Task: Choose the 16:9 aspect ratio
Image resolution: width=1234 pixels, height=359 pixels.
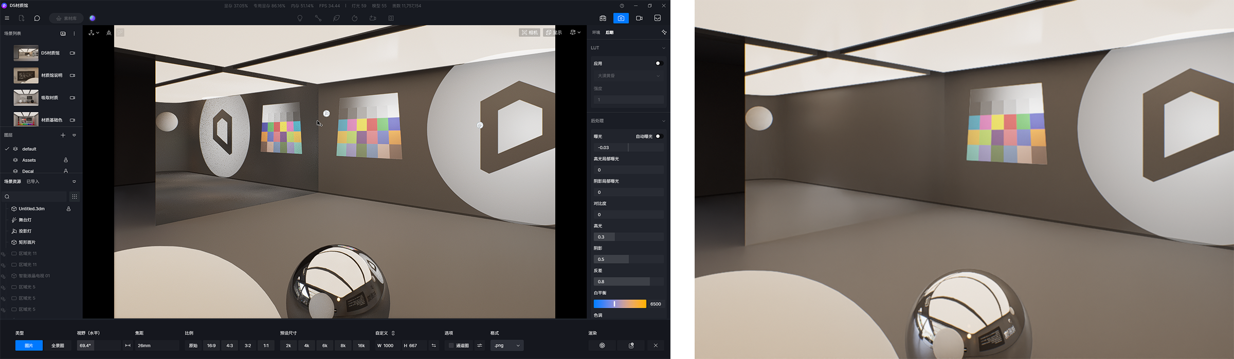Action: [211, 346]
